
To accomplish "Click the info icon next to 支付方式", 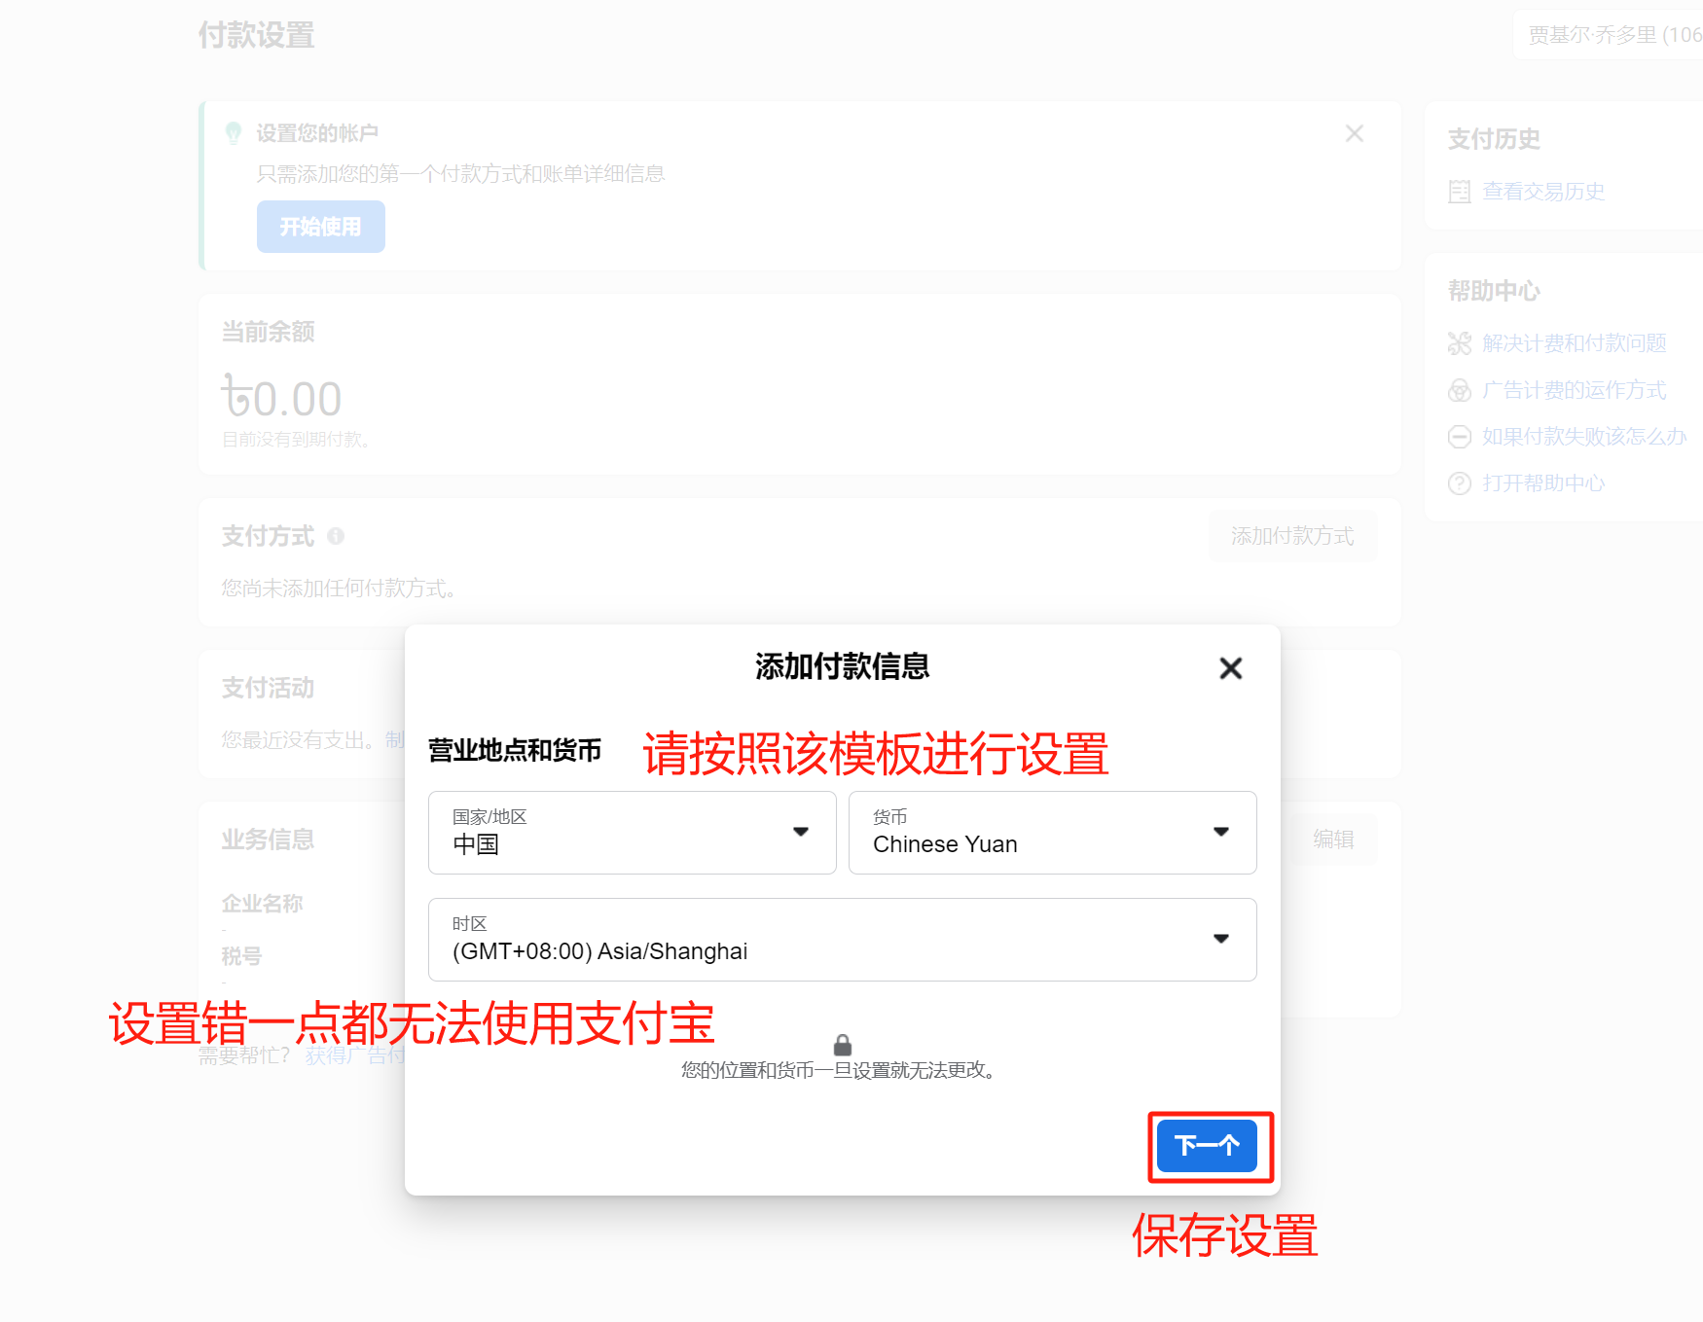I will [x=336, y=536].
